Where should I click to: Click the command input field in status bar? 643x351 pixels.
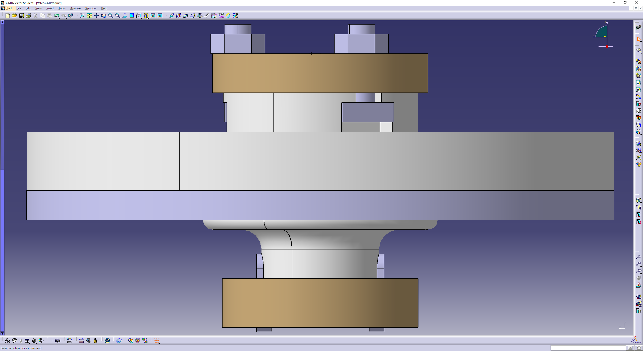click(x=587, y=348)
